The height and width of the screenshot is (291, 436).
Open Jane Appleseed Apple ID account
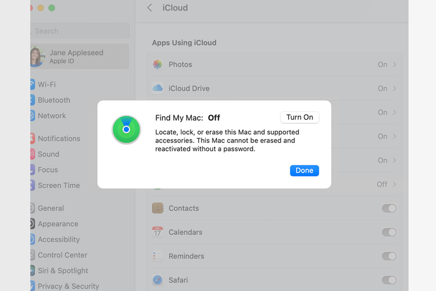[80, 57]
